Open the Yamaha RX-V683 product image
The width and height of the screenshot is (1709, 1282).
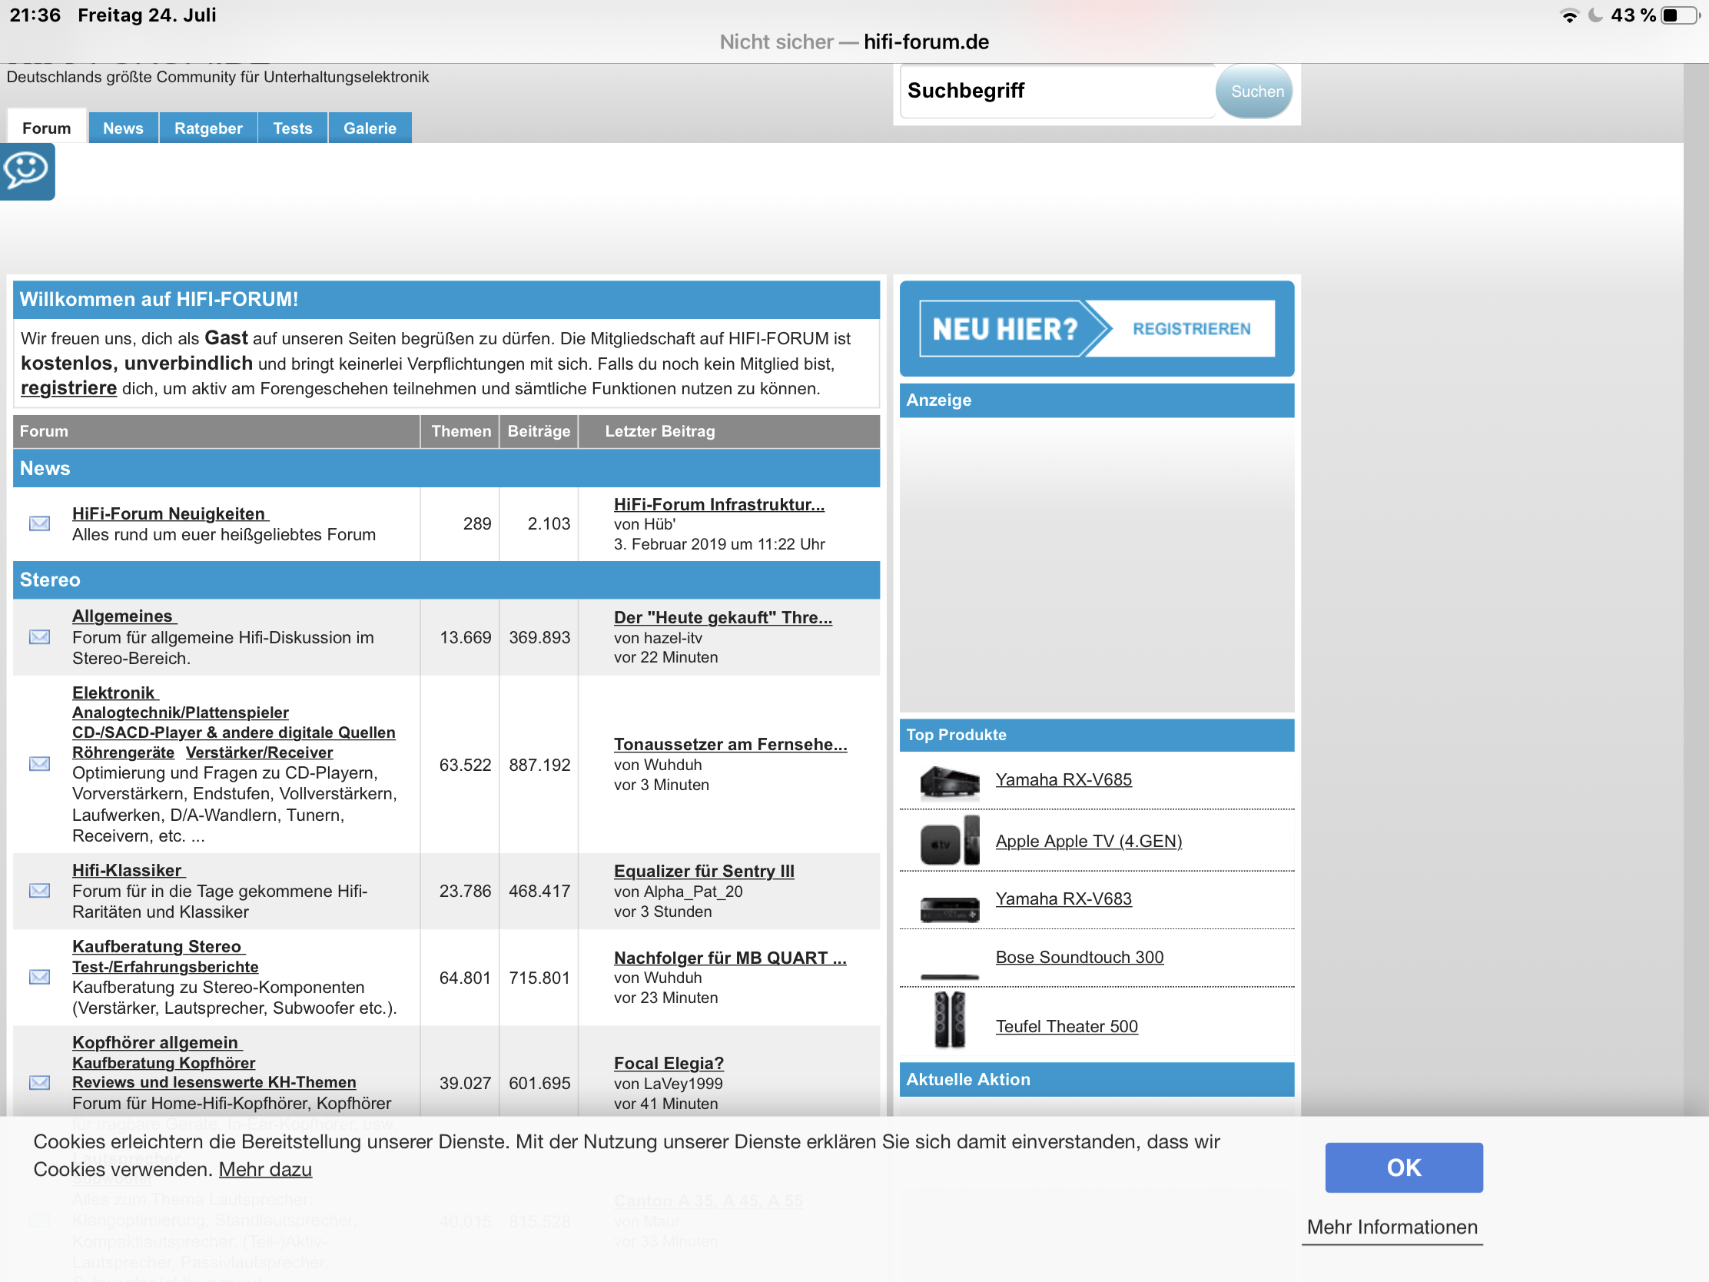coord(950,908)
